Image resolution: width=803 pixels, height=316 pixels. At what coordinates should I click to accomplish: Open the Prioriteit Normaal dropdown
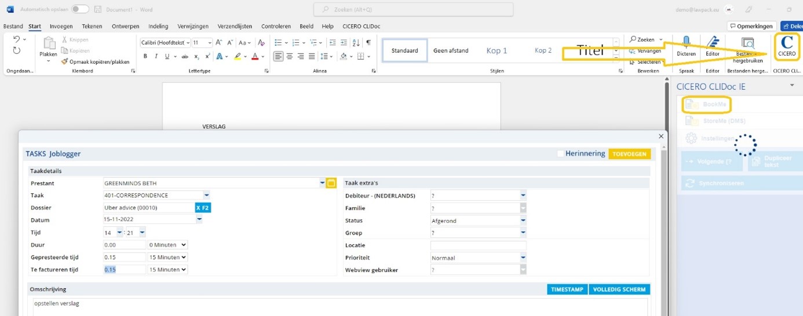coord(523,258)
